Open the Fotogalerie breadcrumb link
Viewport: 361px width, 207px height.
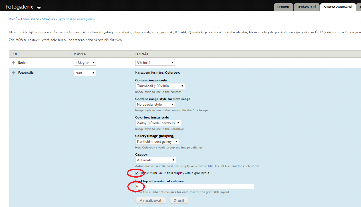click(87, 19)
